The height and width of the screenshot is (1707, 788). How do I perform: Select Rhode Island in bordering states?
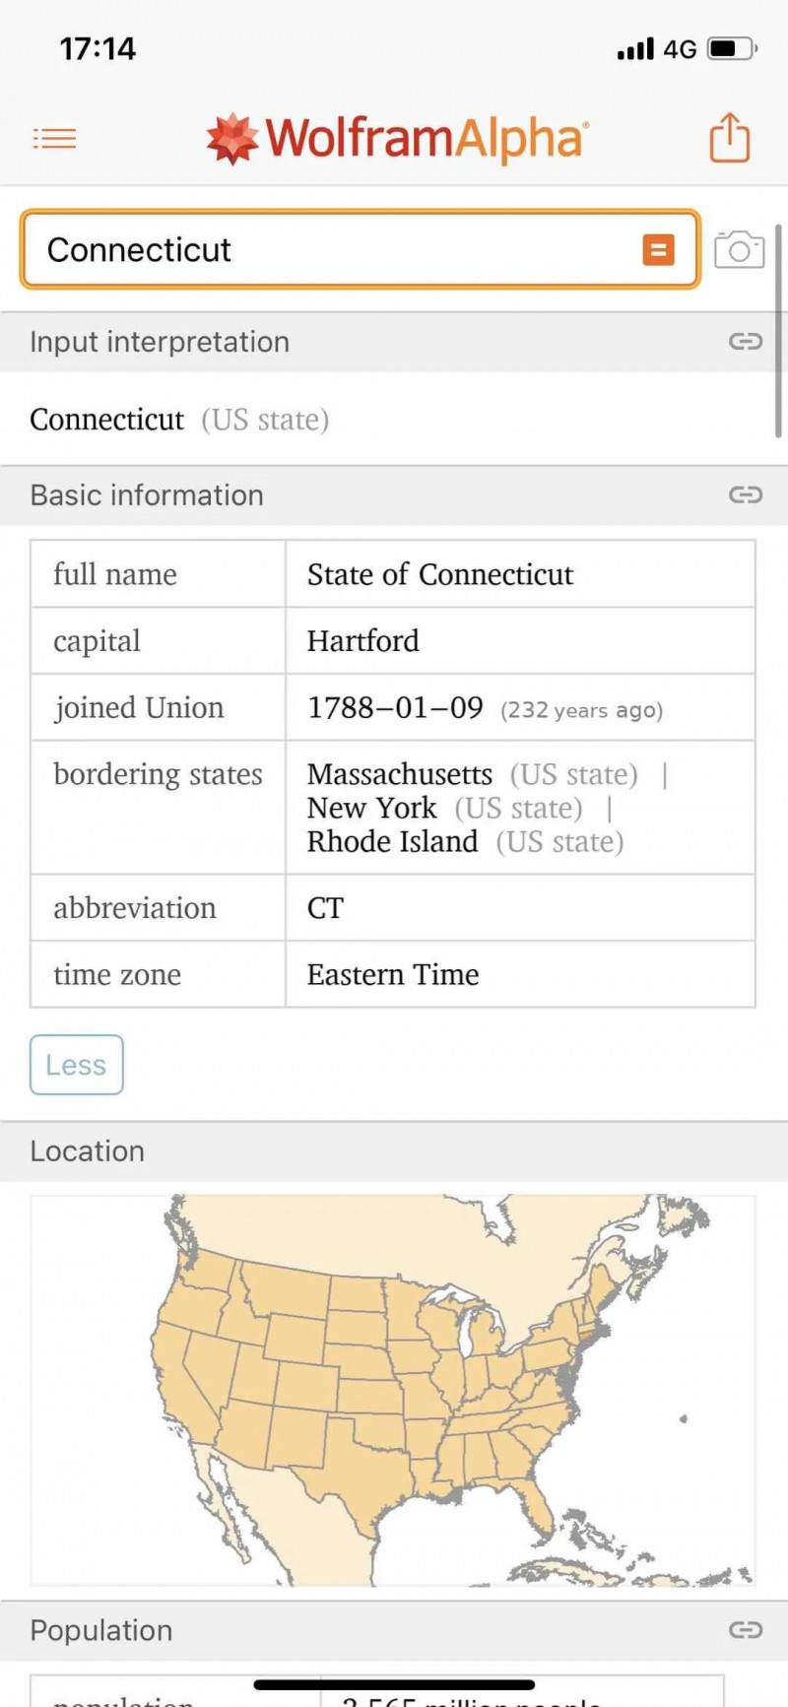392,841
